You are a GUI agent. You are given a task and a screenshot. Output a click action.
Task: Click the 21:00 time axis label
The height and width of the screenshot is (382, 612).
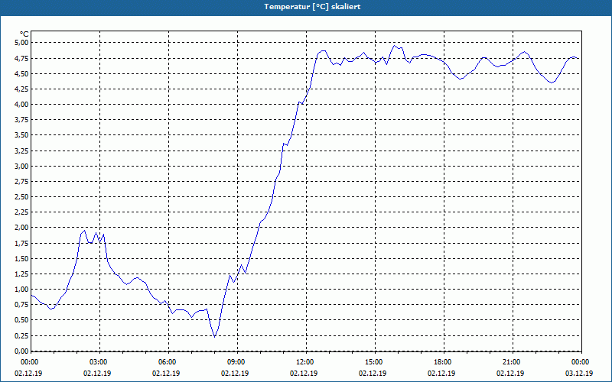coord(513,362)
